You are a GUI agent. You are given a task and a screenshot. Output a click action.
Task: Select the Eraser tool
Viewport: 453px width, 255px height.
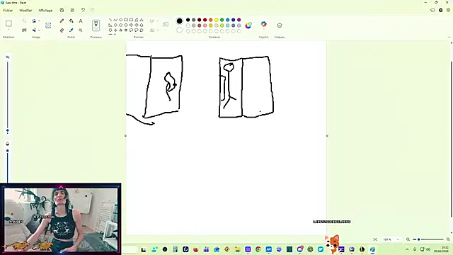(x=62, y=30)
